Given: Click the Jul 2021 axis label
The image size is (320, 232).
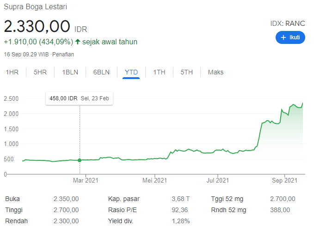Looking at the screenshot, I should [x=217, y=180].
